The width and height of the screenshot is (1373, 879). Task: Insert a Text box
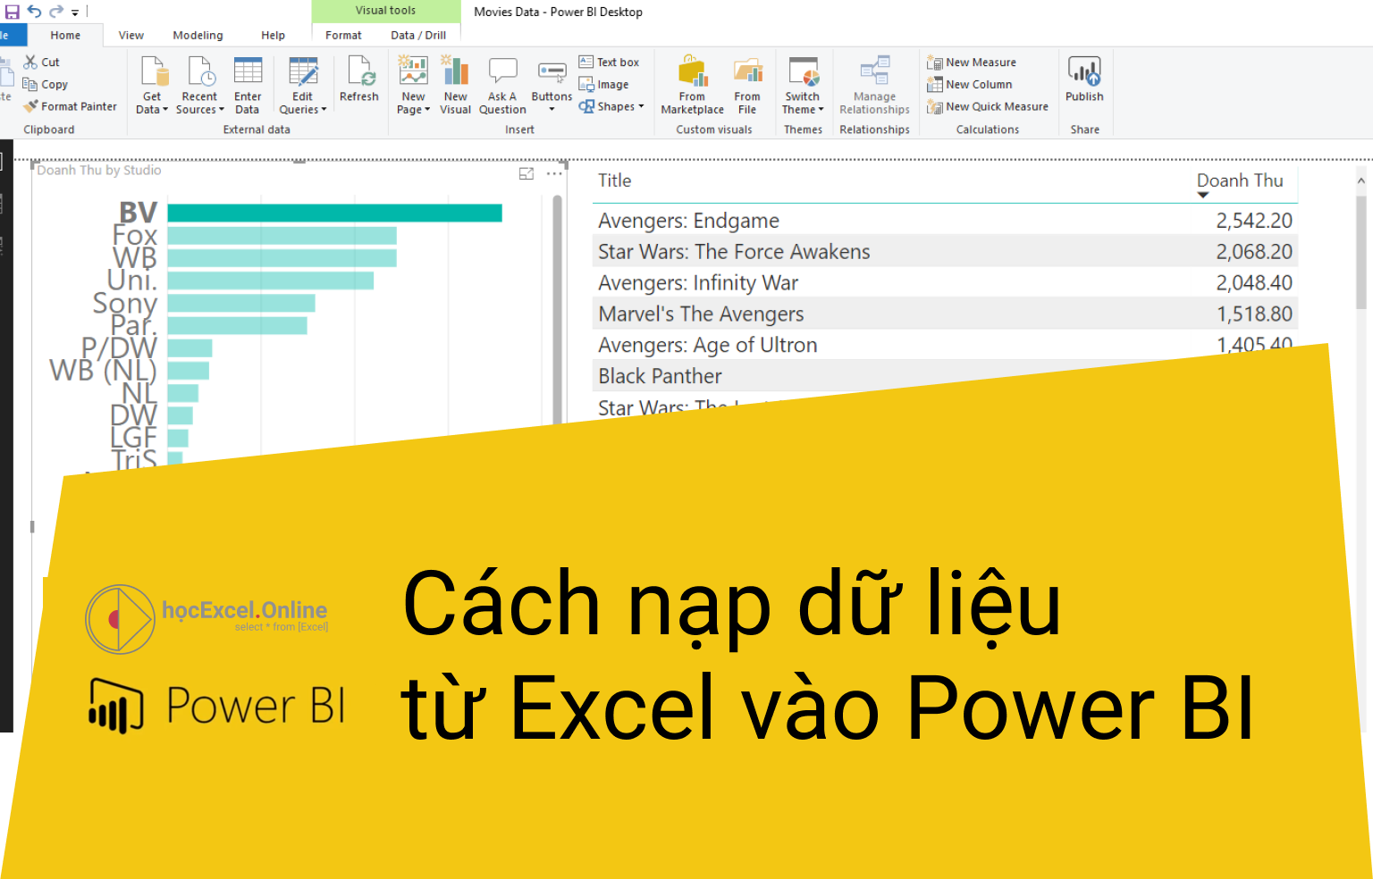click(x=609, y=62)
